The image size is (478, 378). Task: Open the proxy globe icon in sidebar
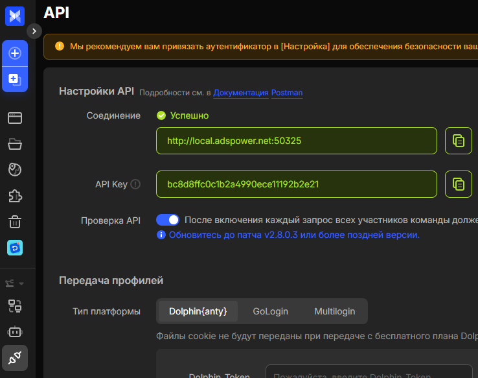(15, 170)
